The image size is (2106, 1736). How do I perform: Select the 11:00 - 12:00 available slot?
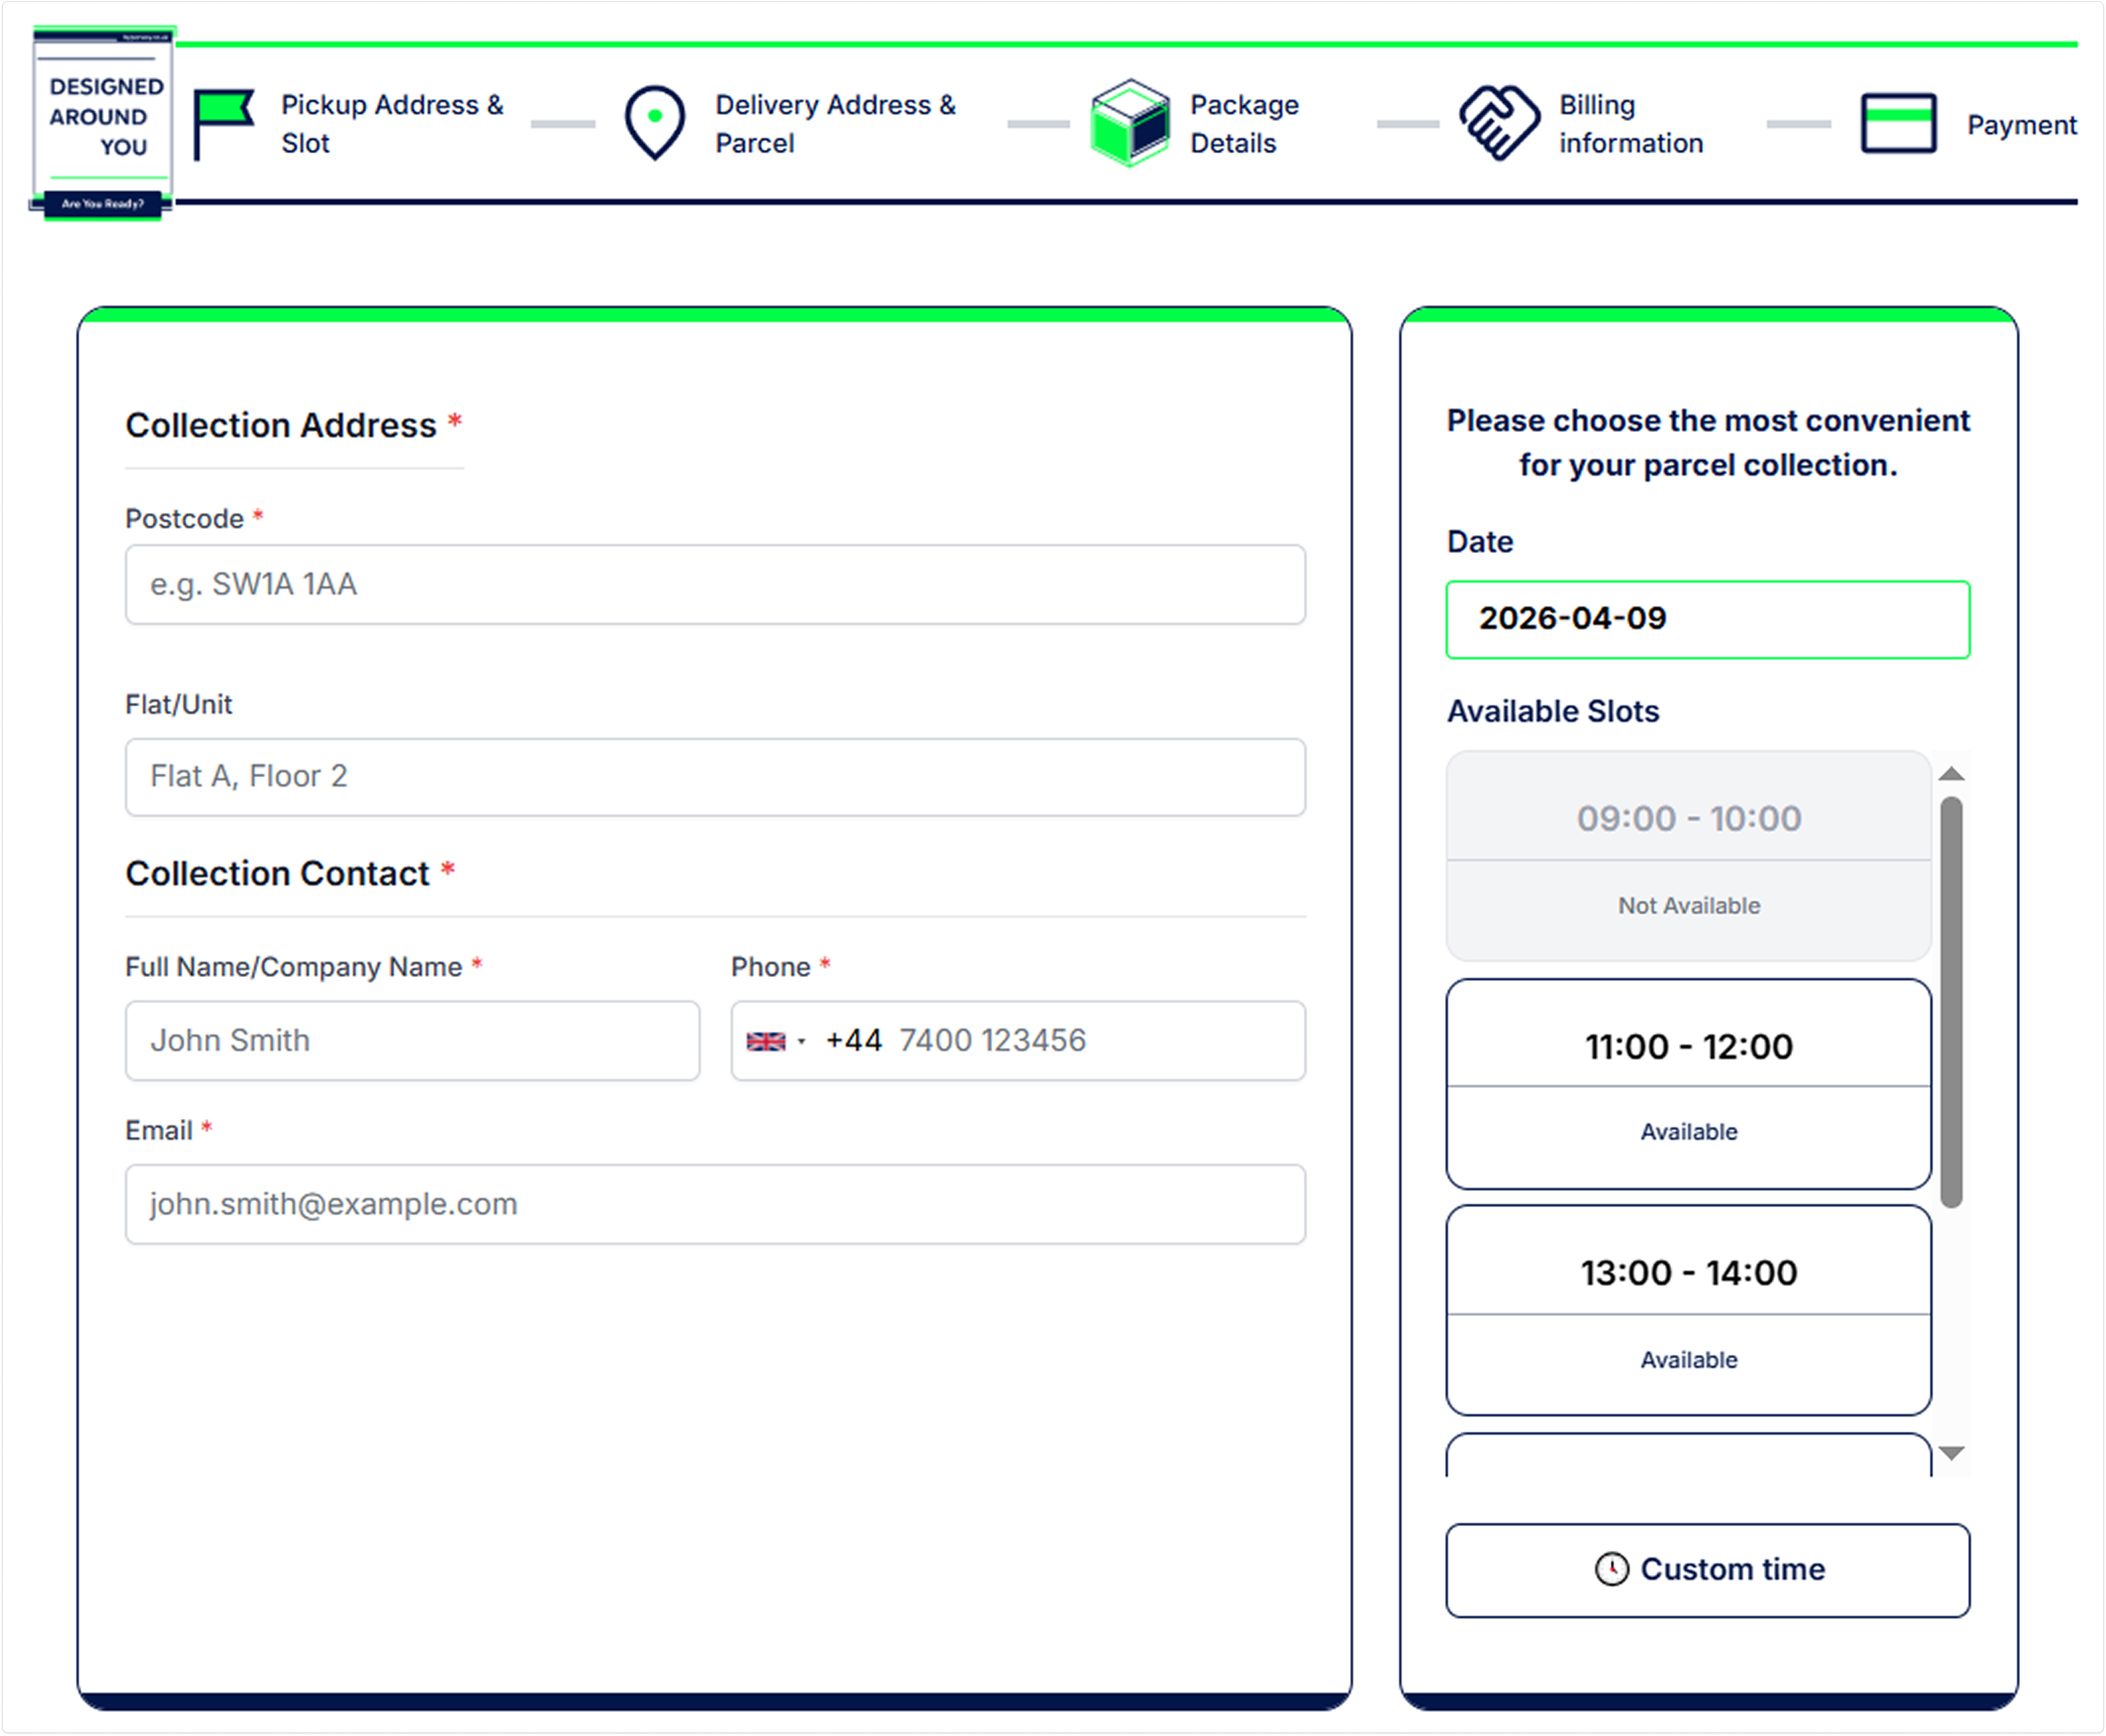(x=1688, y=1083)
